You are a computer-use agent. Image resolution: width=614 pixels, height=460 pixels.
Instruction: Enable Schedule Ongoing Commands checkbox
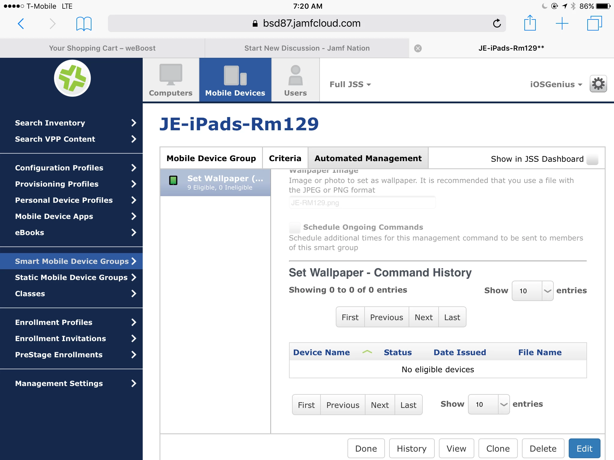point(294,227)
